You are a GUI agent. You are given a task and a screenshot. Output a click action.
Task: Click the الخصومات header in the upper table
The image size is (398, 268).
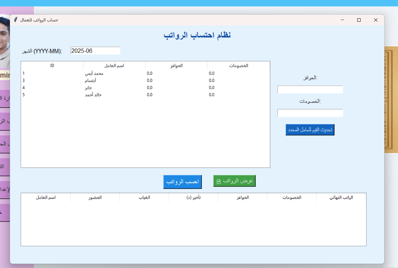(239, 66)
